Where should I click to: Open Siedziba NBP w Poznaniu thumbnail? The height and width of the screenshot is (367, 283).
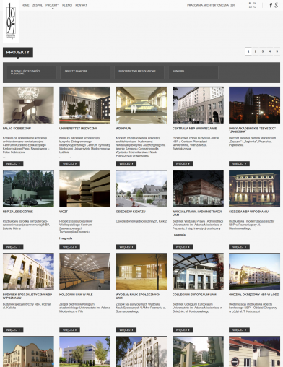click(x=254, y=188)
